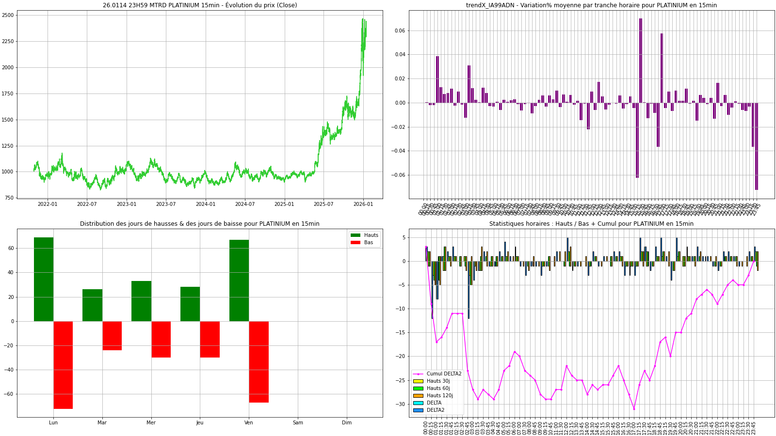Click the green Hauts legend swatch

[x=356, y=235]
